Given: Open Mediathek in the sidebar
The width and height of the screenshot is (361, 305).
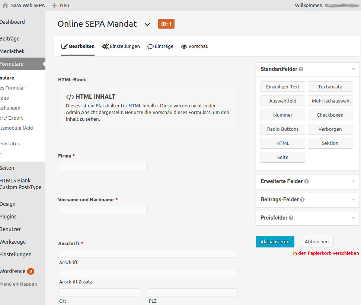Looking at the screenshot, I should point(12,51).
